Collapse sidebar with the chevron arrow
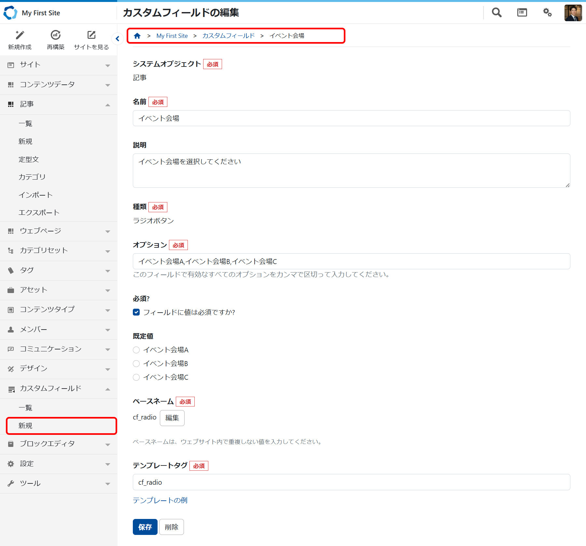This screenshot has height=546, width=586. (118, 39)
